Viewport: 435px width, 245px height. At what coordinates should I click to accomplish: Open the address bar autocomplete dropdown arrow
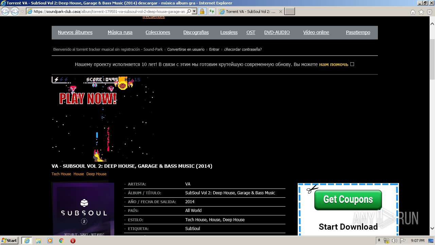(194, 11)
